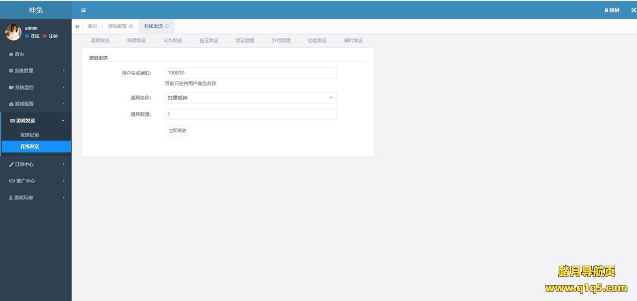Expand the 订单中心 sidebar menu
The width and height of the screenshot is (637, 301).
(x=35, y=164)
